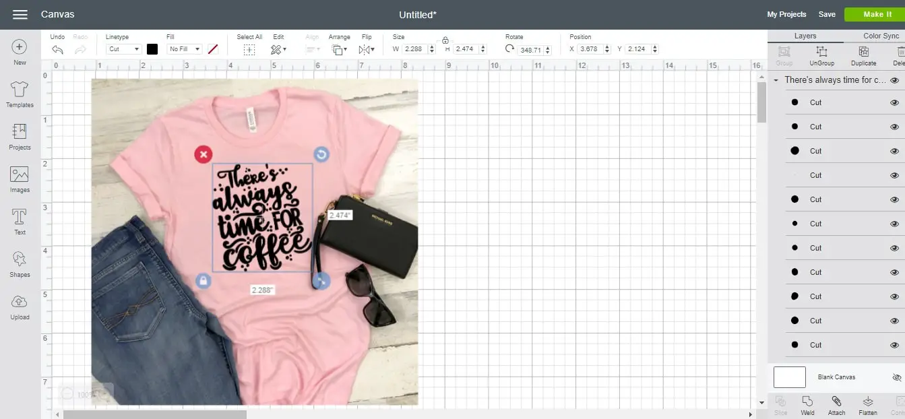Open the Images library
Viewport: 905px width, 419px height.
tap(20, 179)
